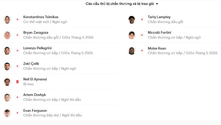Click the Bryan Zaragoza name link
This screenshot has height=125, width=221.
36,32
